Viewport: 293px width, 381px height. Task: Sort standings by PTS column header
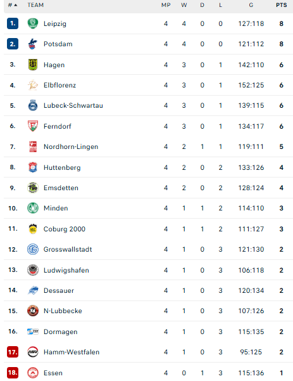[x=282, y=5]
